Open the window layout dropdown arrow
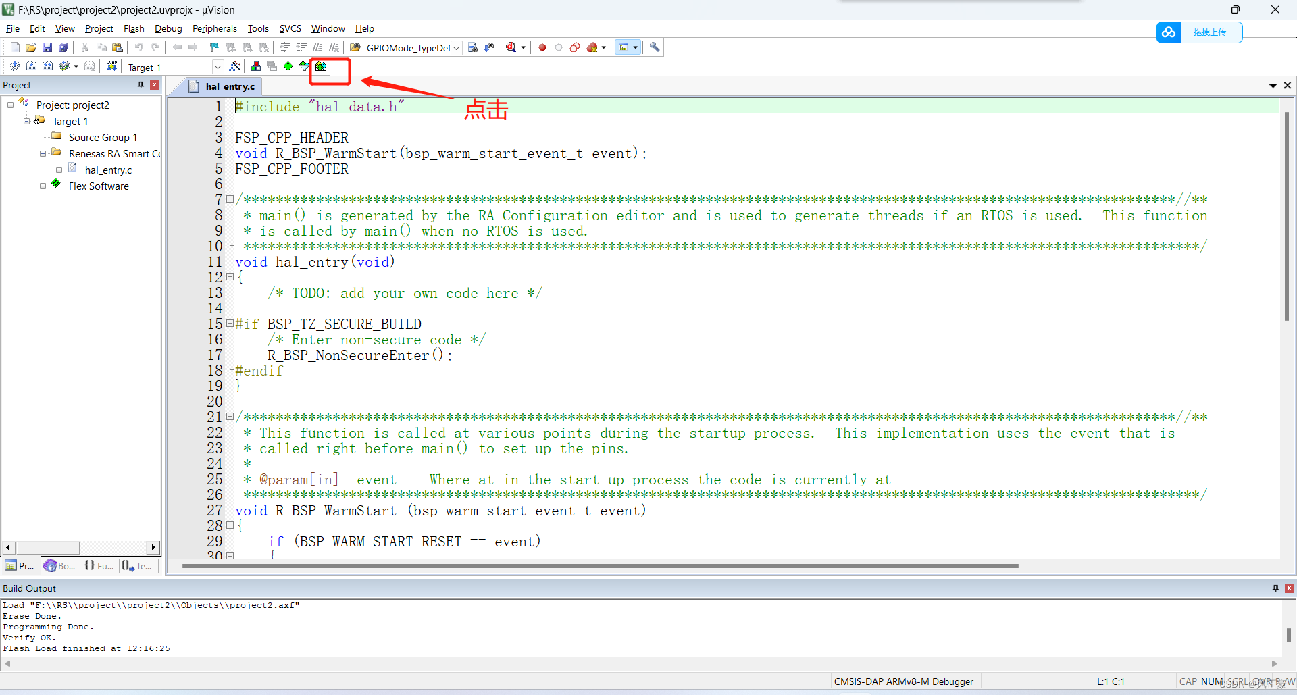1297x695 pixels. [x=636, y=47]
